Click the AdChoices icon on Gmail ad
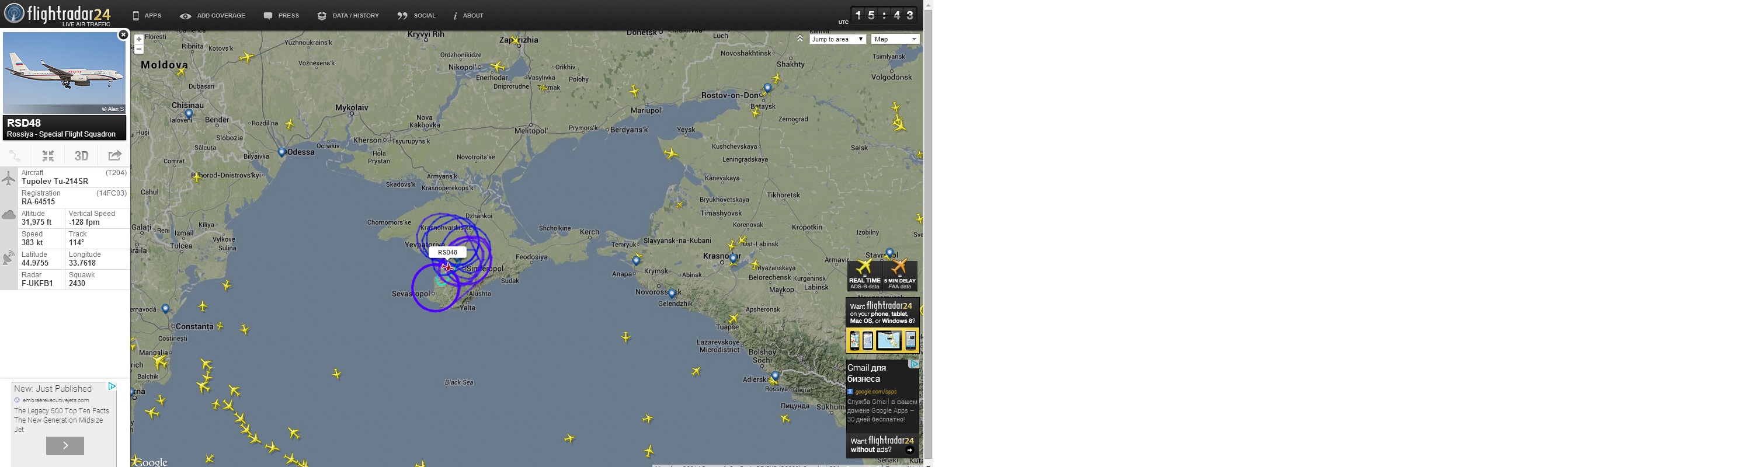Image resolution: width=1752 pixels, height=467 pixels. 915,364
